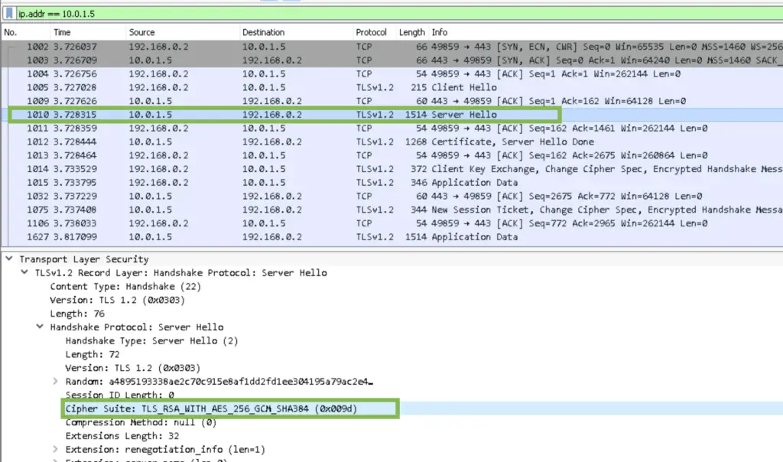Select Content Type: Handshake (22) line

(x=125, y=286)
